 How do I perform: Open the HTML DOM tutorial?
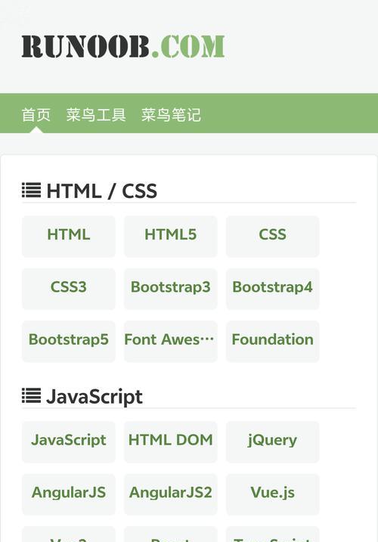(171, 442)
